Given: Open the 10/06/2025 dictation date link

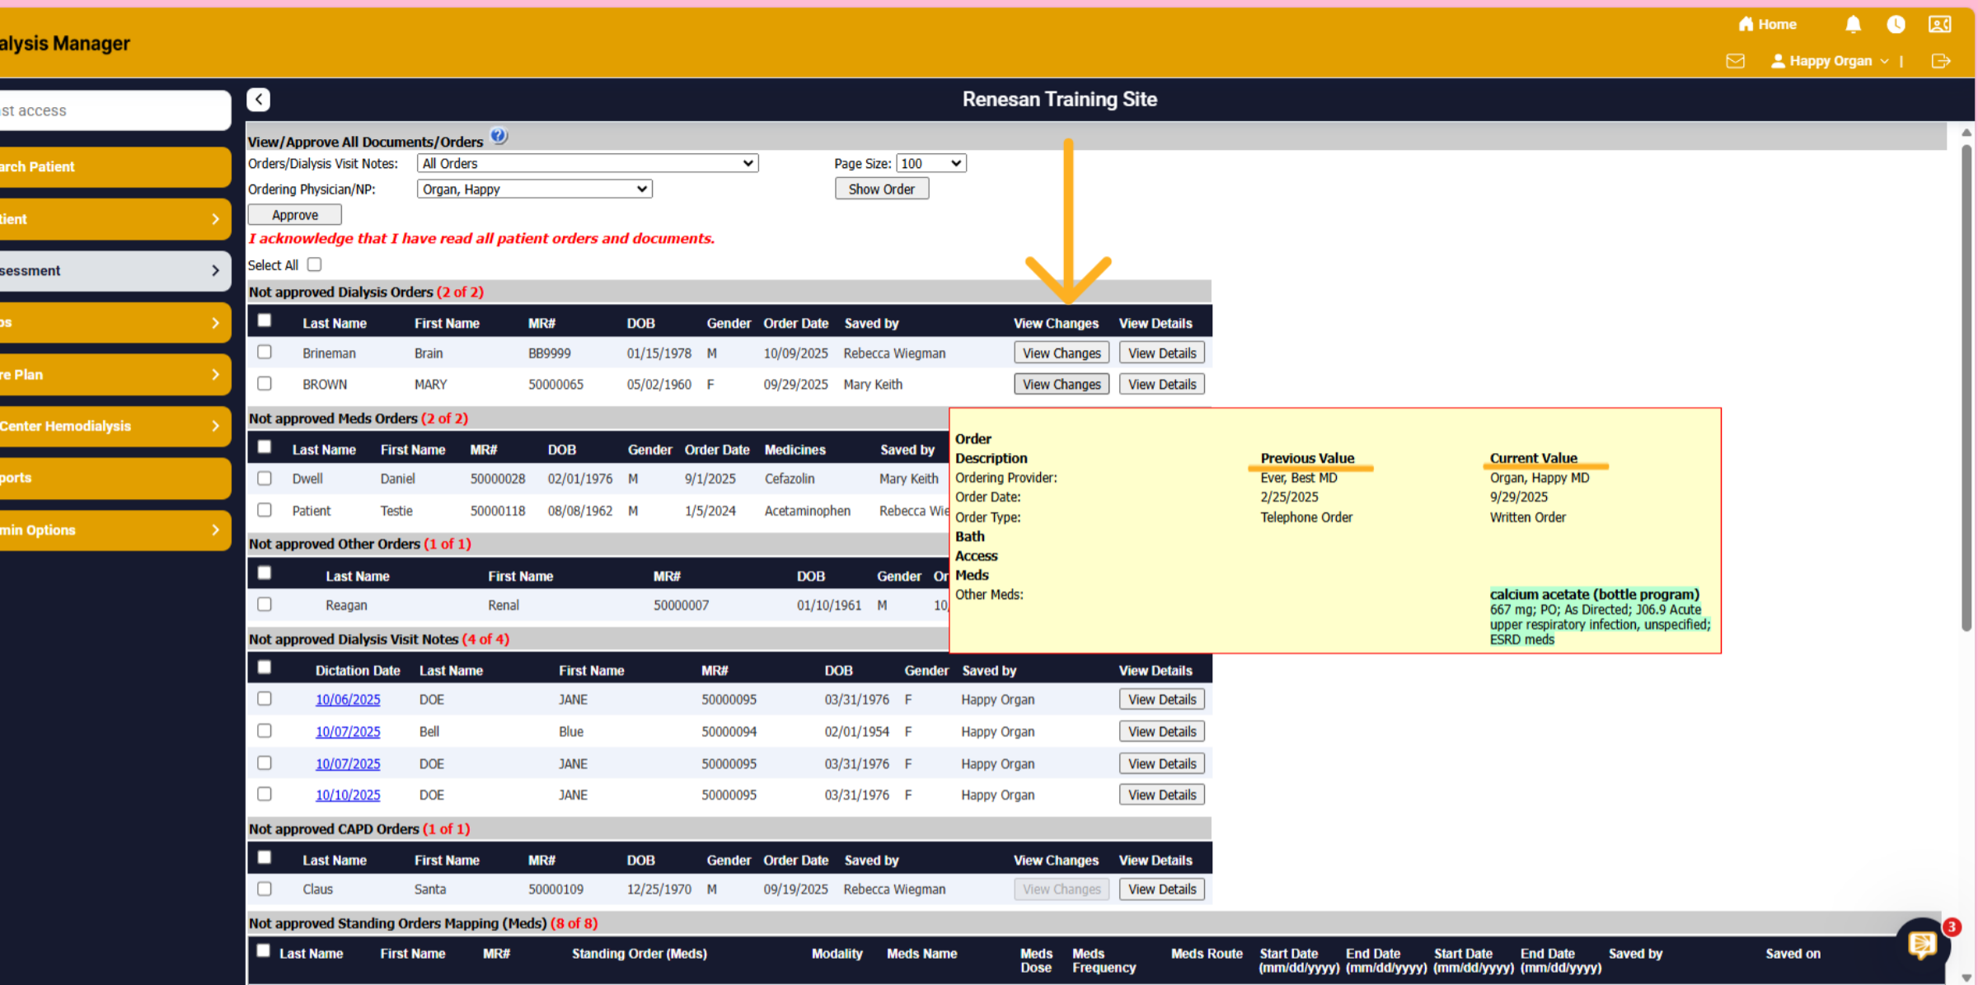Looking at the screenshot, I should (x=348, y=699).
